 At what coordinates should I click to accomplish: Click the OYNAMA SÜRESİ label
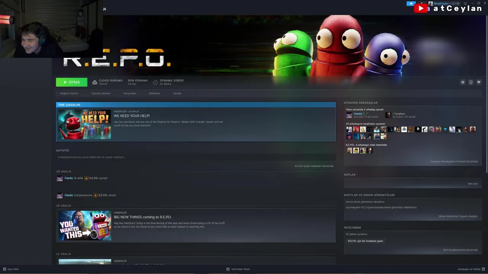(172, 80)
